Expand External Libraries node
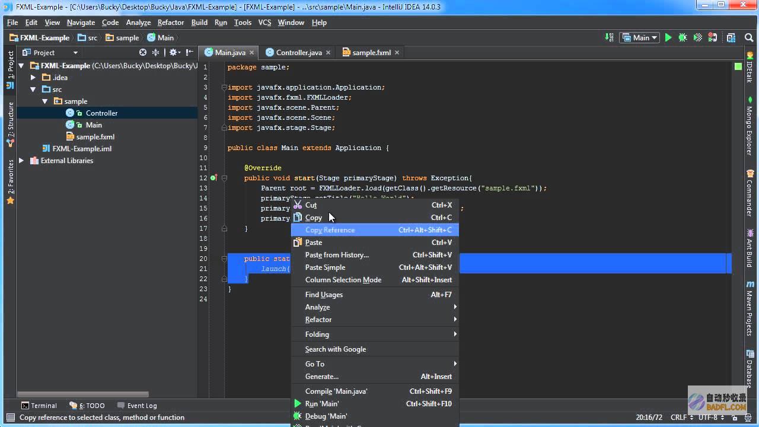 click(21, 161)
